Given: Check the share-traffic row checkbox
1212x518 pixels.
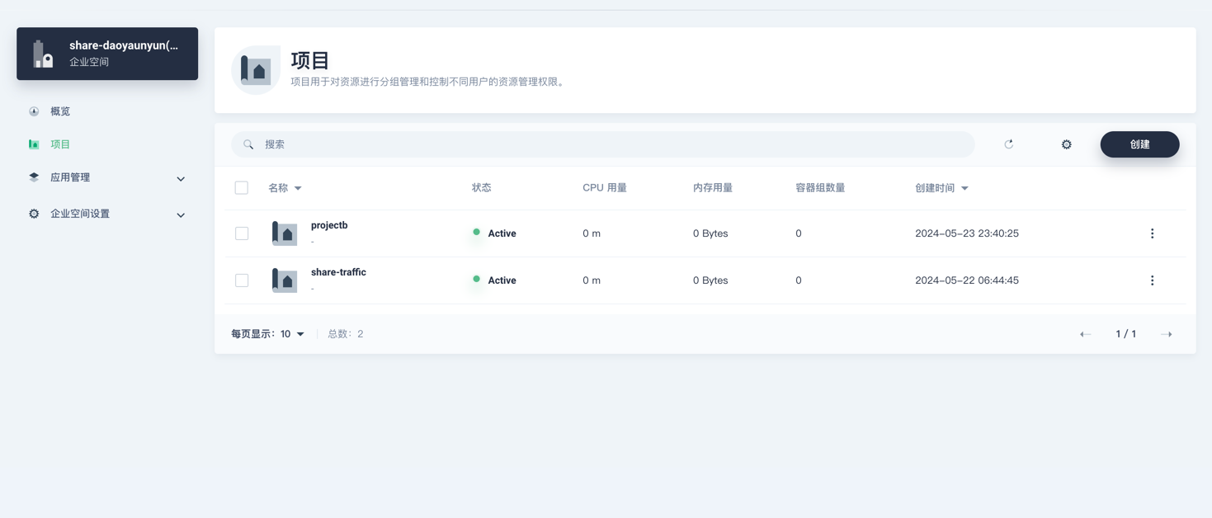Looking at the screenshot, I should click(242, 280).
